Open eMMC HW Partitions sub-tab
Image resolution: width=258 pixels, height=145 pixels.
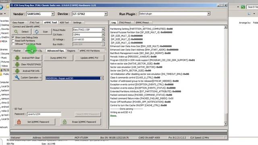click(x=89, y=51)
